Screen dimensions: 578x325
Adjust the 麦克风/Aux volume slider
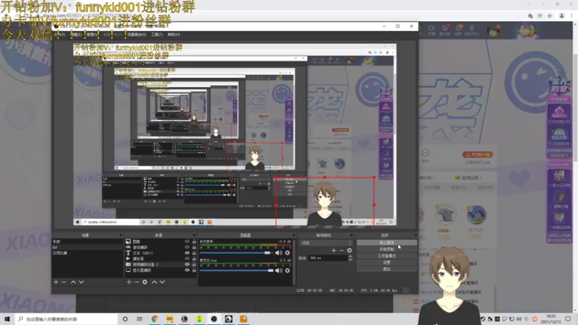tap(236, 270)
